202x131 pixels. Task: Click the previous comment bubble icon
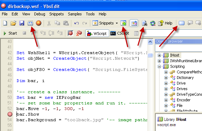tap(190, 23)
